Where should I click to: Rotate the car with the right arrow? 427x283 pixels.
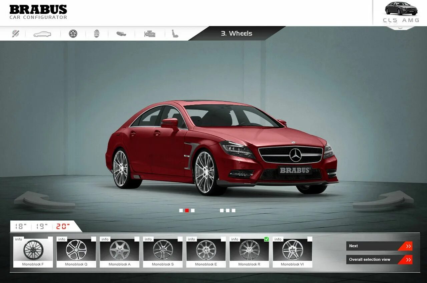[383, 200]
